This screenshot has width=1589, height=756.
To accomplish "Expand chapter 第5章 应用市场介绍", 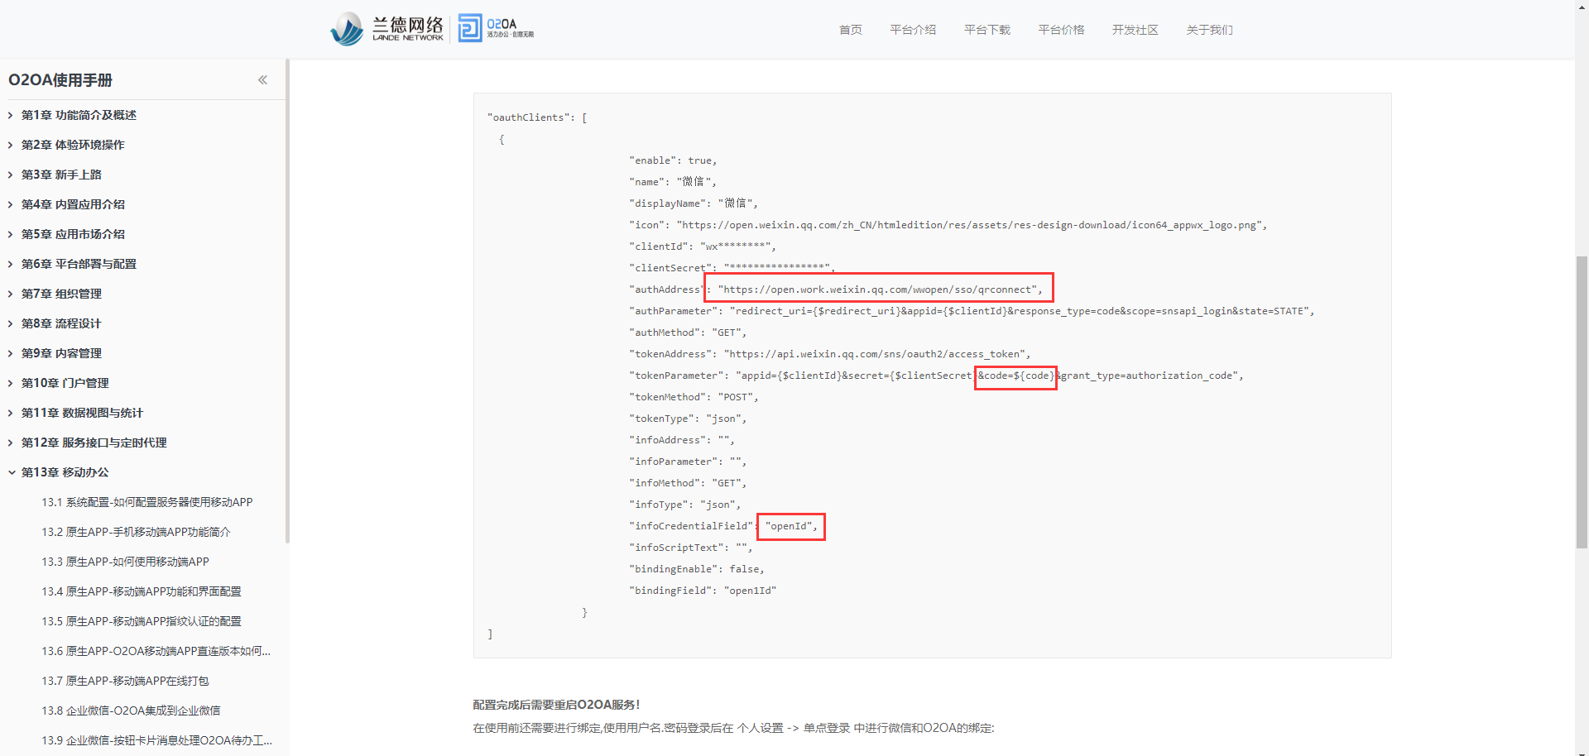I will tap(11, 235).
